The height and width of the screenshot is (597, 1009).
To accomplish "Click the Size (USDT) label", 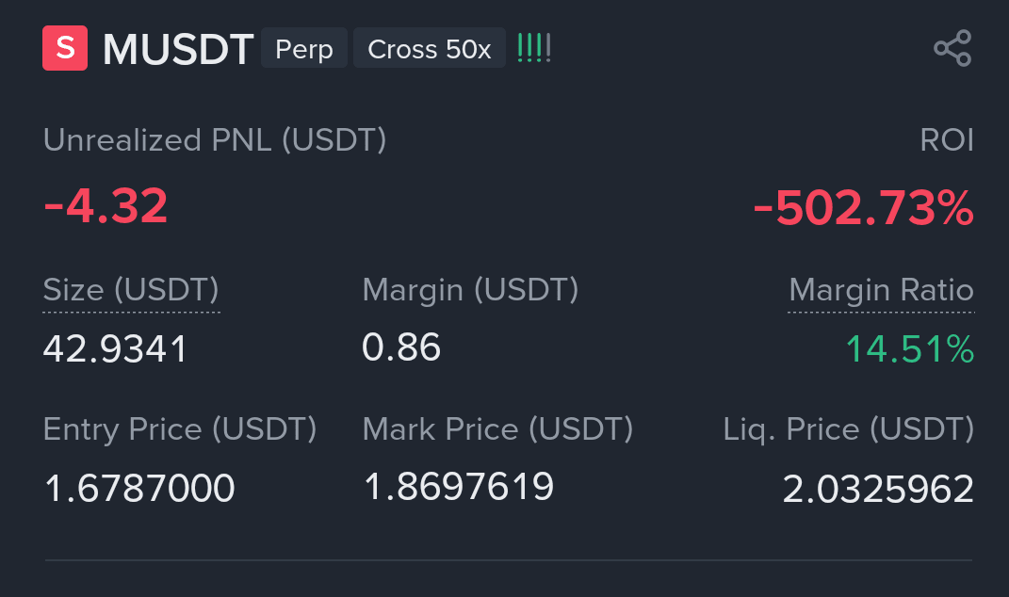I will point(131,290).
